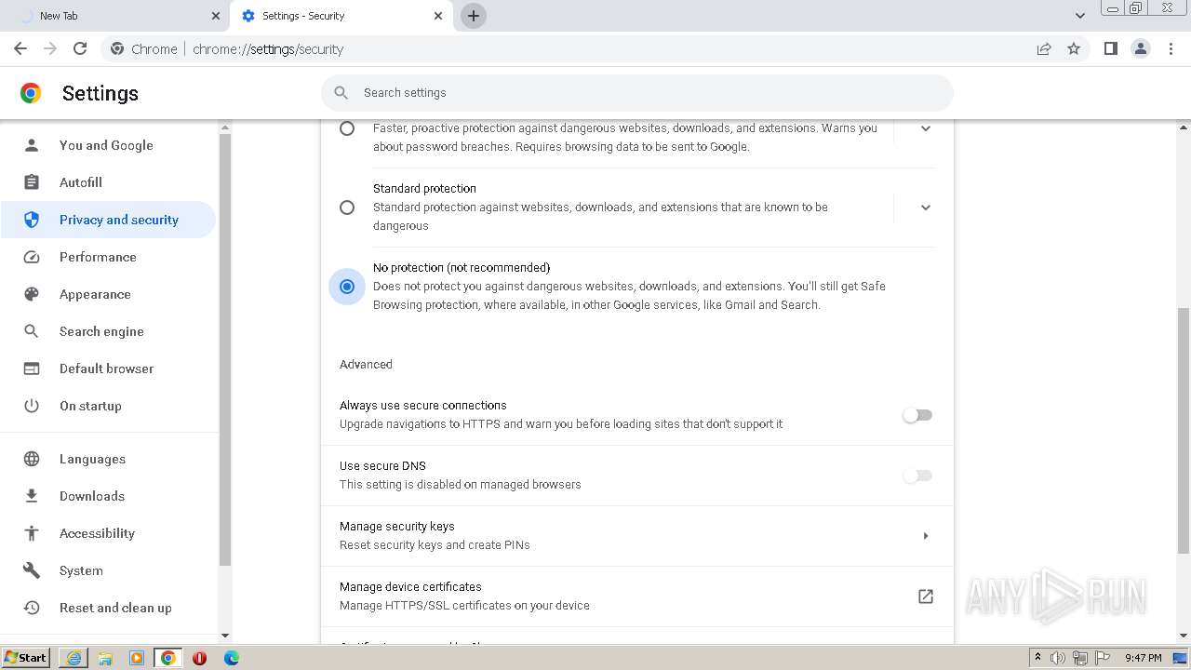Click the System wrench icon
The width and height of the screenshot is (1191, 670).
point(32,570)
